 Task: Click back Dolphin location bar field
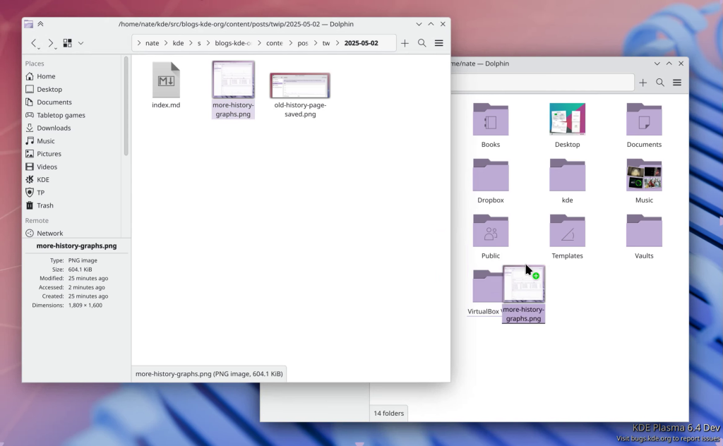[542, 83]
